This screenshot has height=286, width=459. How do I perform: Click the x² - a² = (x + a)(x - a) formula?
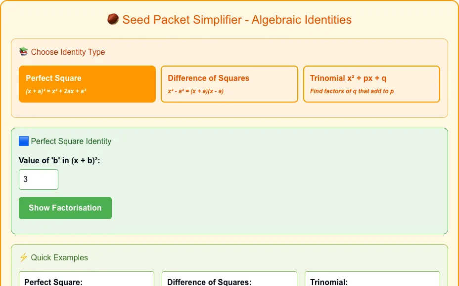pos(195,91)
